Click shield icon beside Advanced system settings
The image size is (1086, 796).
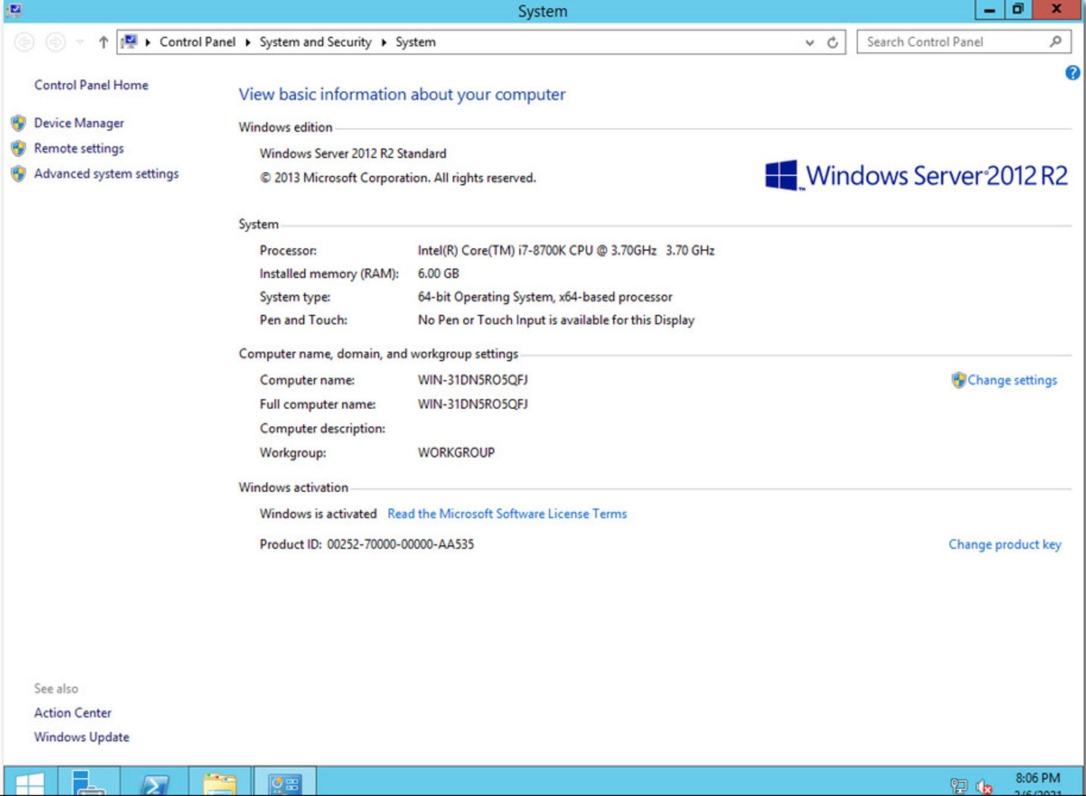[x=18, y=174]
